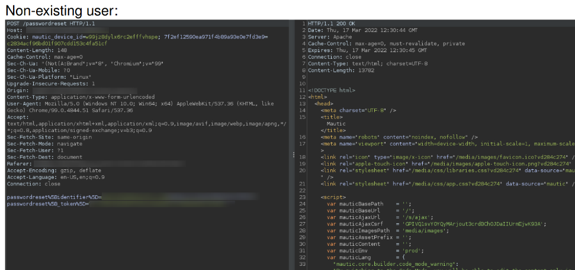Screen dimensions: 575x270
Task: Select the "Content-Length: 148" request header
Action: click(x=37, y=50)
